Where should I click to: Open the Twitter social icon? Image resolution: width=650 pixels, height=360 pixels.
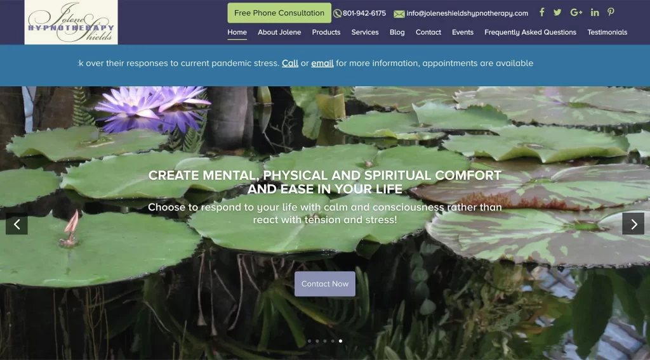(x=557, y=13)
